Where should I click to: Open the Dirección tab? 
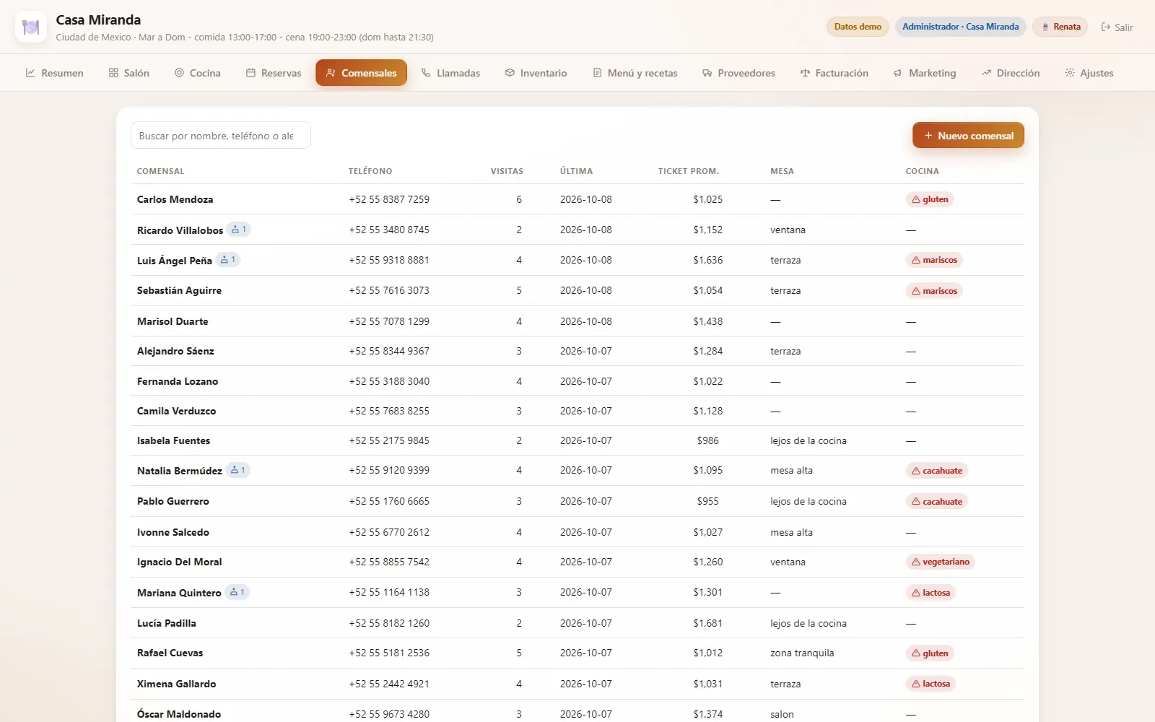click(x=1011, y=73)
